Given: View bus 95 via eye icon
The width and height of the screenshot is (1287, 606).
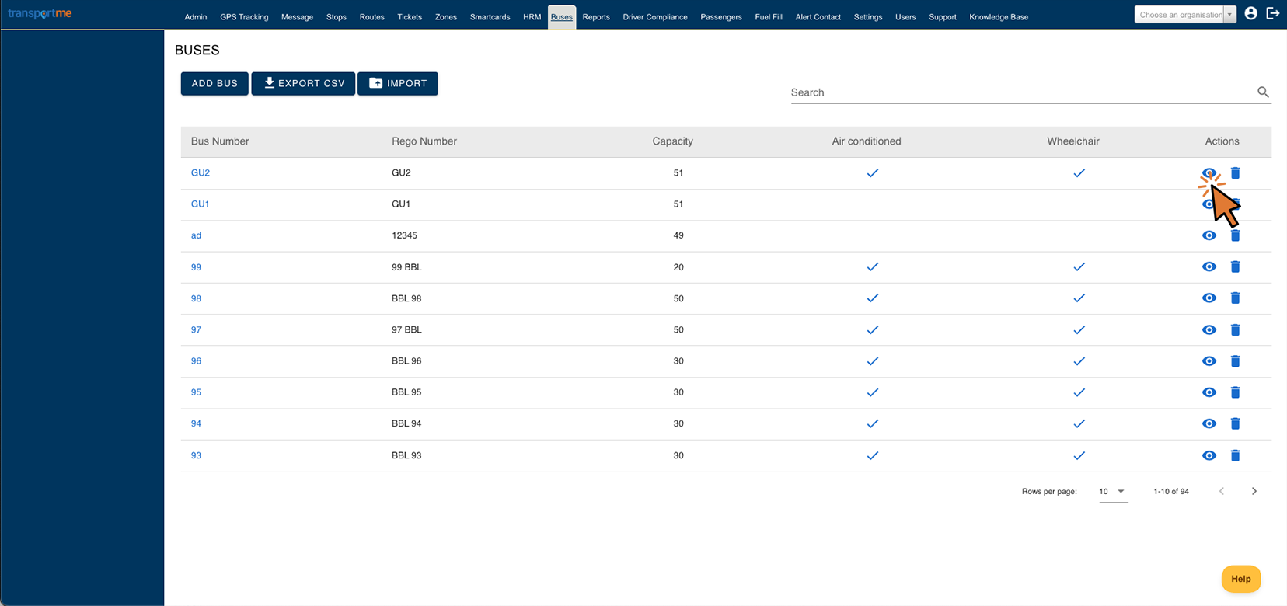Looking at the screenshot, I should pyautogui.click(x=1209, y=392).
